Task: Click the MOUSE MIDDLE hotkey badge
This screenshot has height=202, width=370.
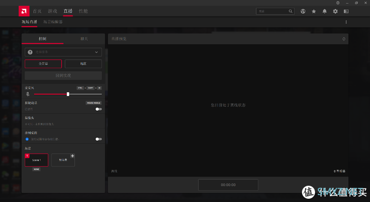Action: pyautogui.click(x=94, y=103)
